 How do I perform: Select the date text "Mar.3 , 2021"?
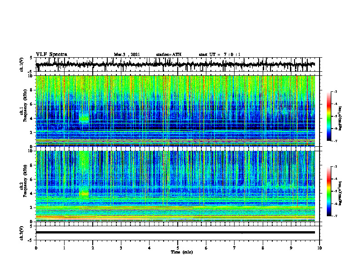pos(127,55)
